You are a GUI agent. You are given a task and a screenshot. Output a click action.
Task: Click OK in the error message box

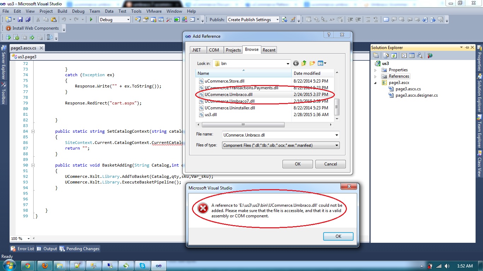[x=338, y=236]
